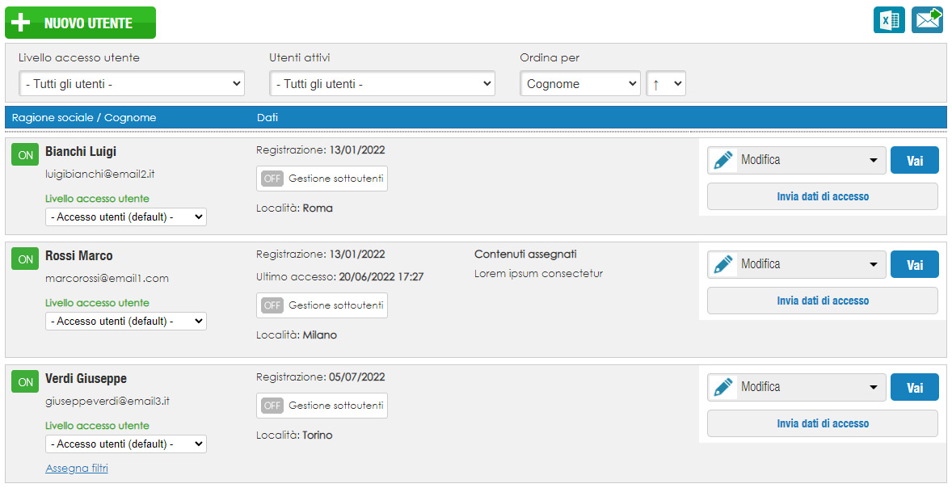Toggle ON status for Rossi Marco
The height and width of the screenshot is (488, 952).
coord(25,259)
